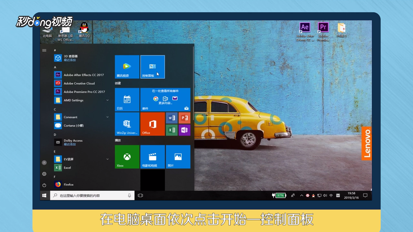Screen dimensions: 413x232
Task: Expand the Conexant folder
Action: point(82,117)
